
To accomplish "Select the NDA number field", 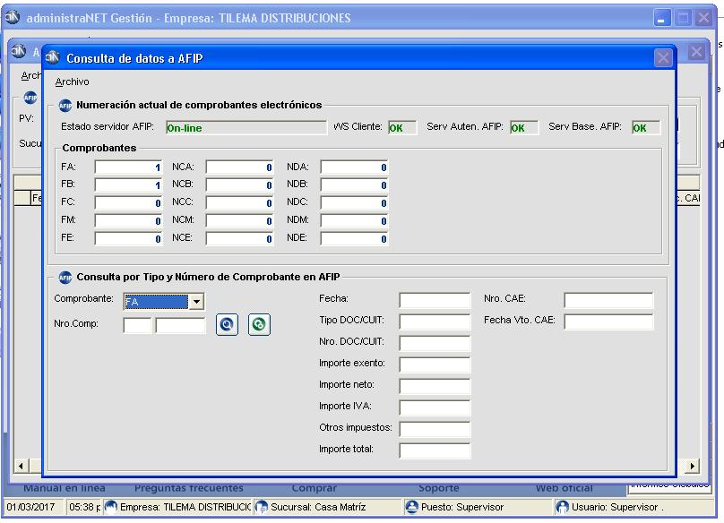I will tap(354, 167).
